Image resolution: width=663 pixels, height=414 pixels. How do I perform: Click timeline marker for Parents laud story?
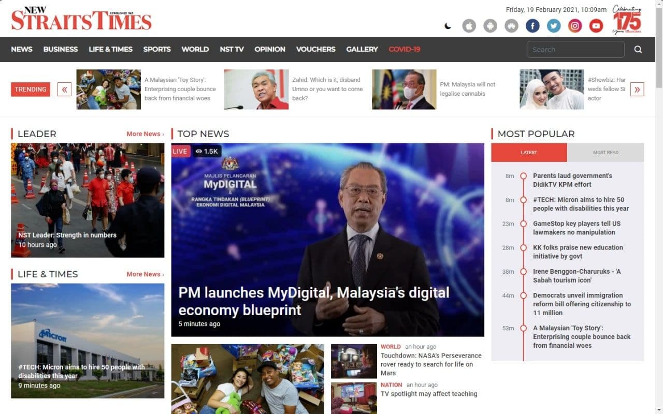tap(523, 176)
